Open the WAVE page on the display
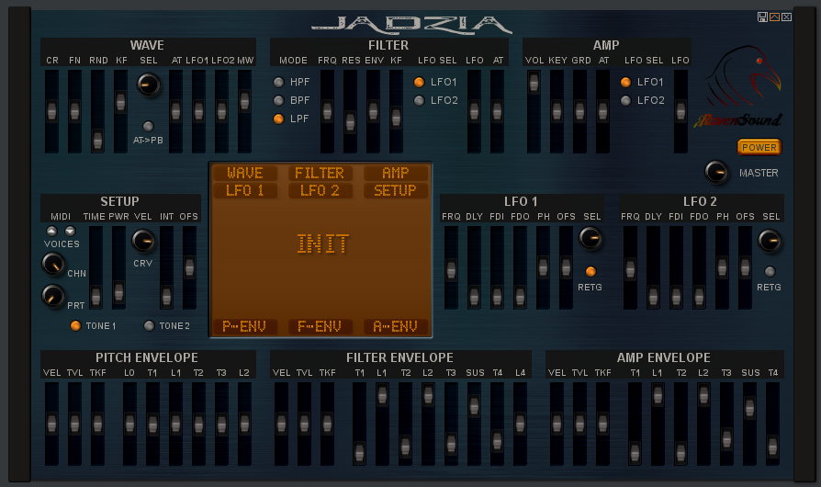Image resolution: width=821 pixels, height=487 pixels. (x=245, y=173)
